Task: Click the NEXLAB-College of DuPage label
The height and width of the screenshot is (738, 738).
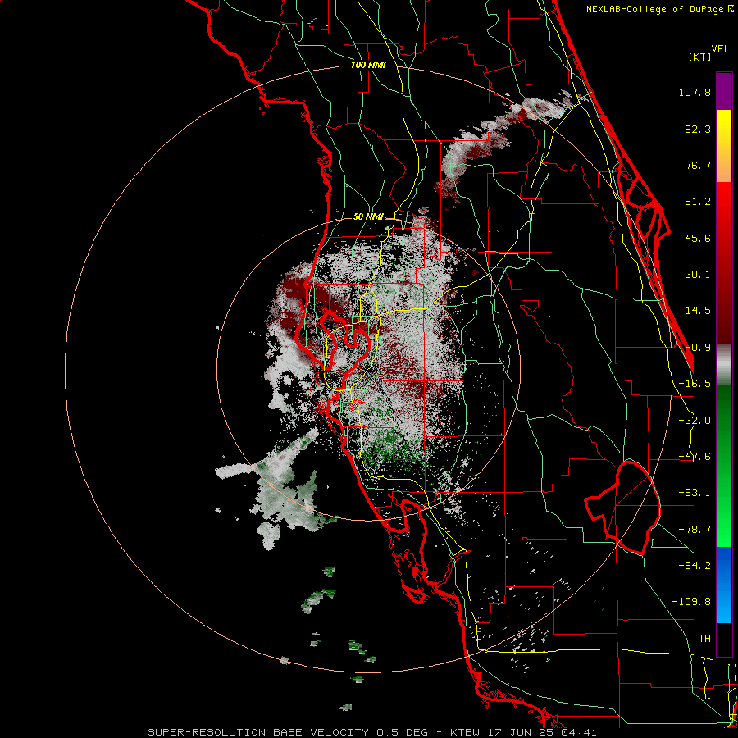Action: click(654, 9)
